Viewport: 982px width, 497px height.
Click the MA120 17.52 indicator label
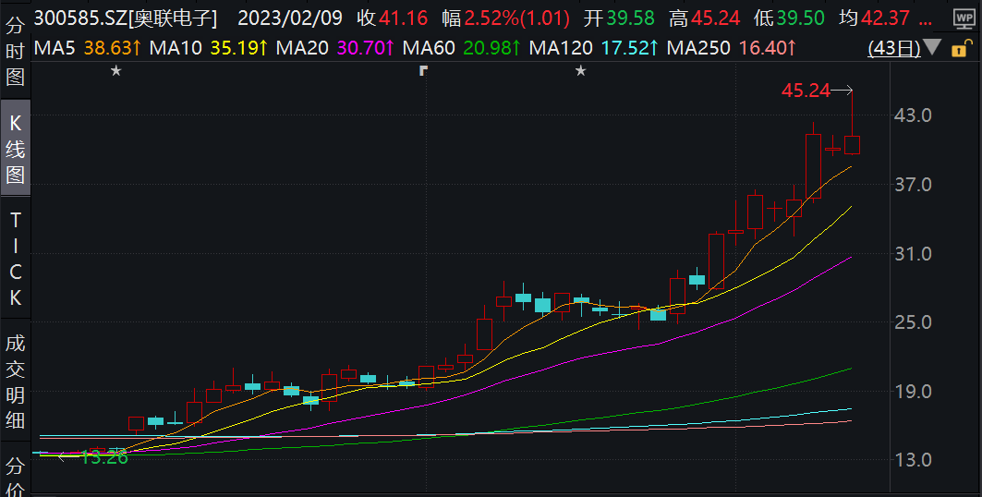594,47
